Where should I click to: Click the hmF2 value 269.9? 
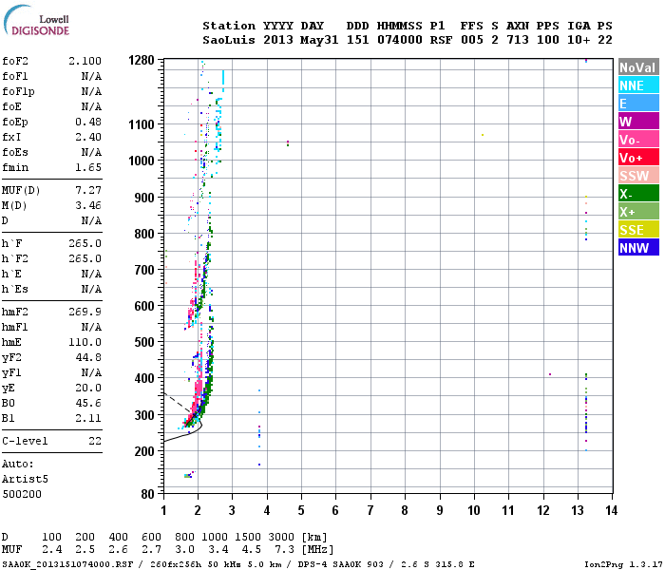(85, 313)
